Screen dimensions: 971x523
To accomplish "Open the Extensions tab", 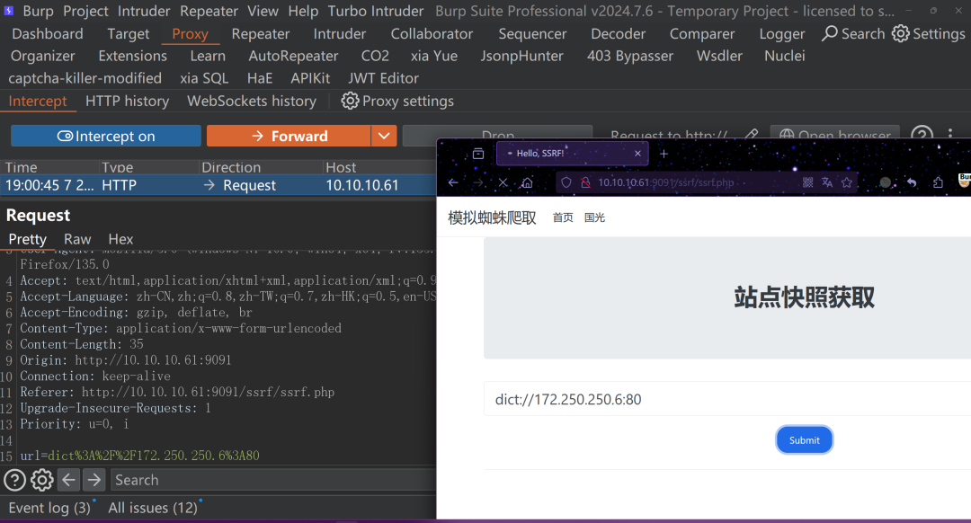I will click(x=132, y=57).
